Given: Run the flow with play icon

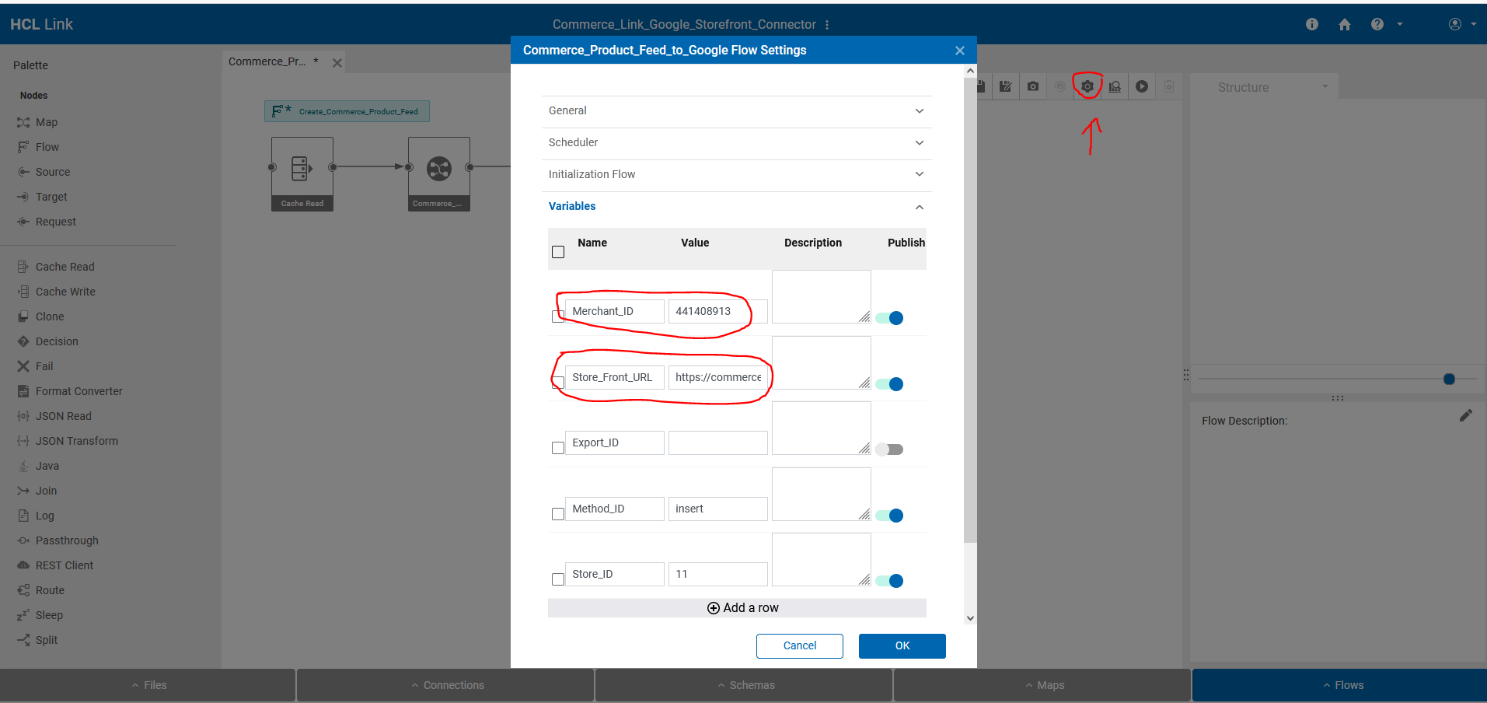Looking at the screenshot, I should (x=1142, y=86).
